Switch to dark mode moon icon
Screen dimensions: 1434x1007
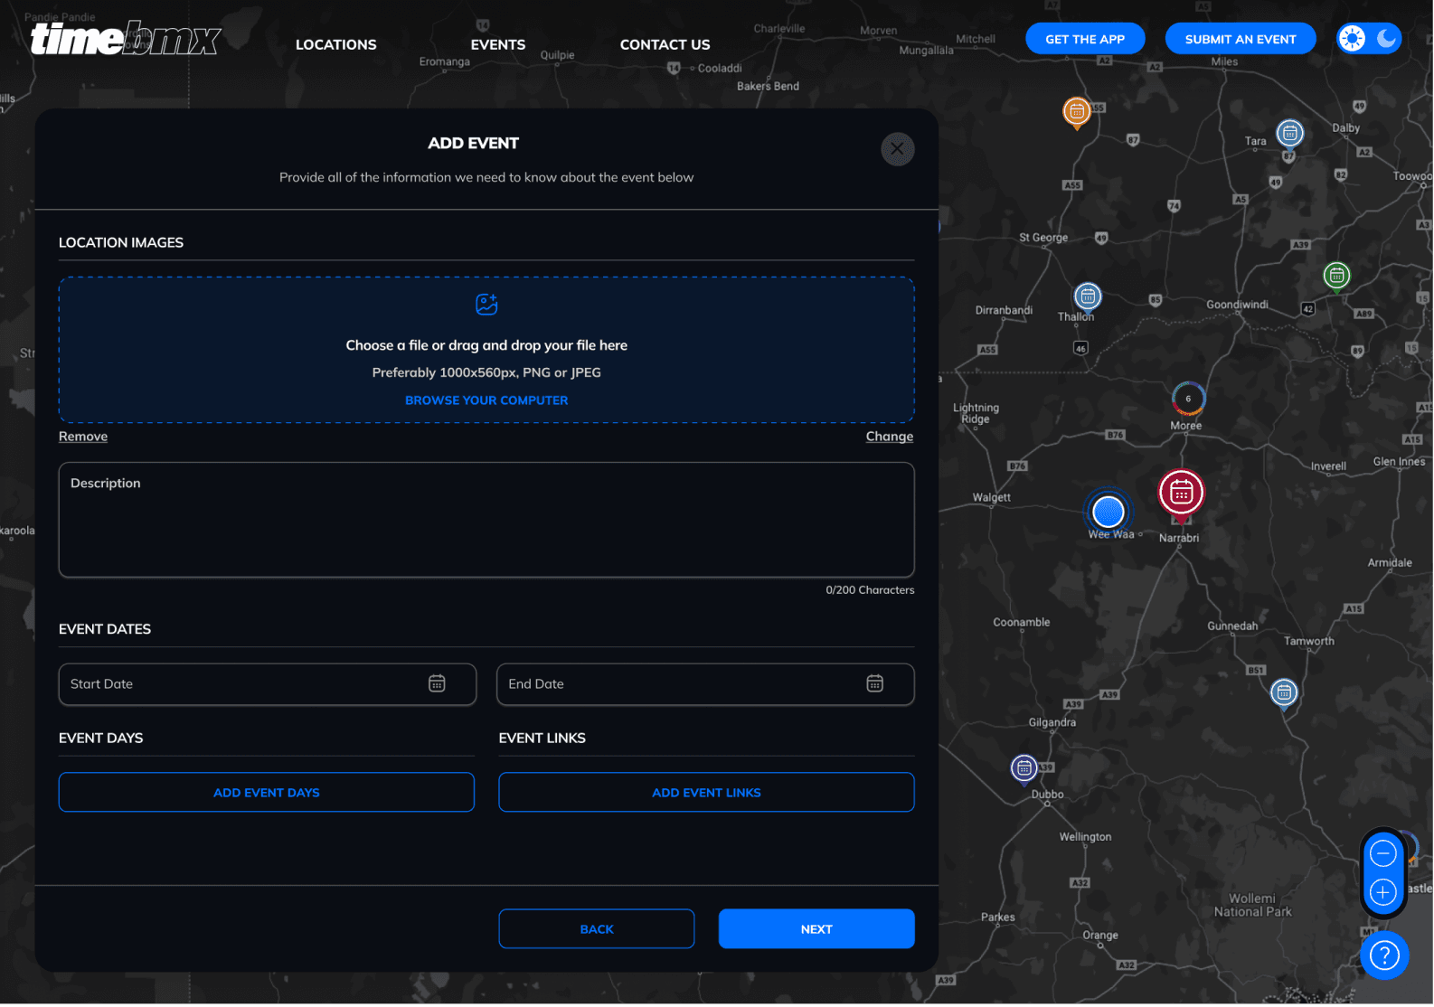[x=1386, y=38]
